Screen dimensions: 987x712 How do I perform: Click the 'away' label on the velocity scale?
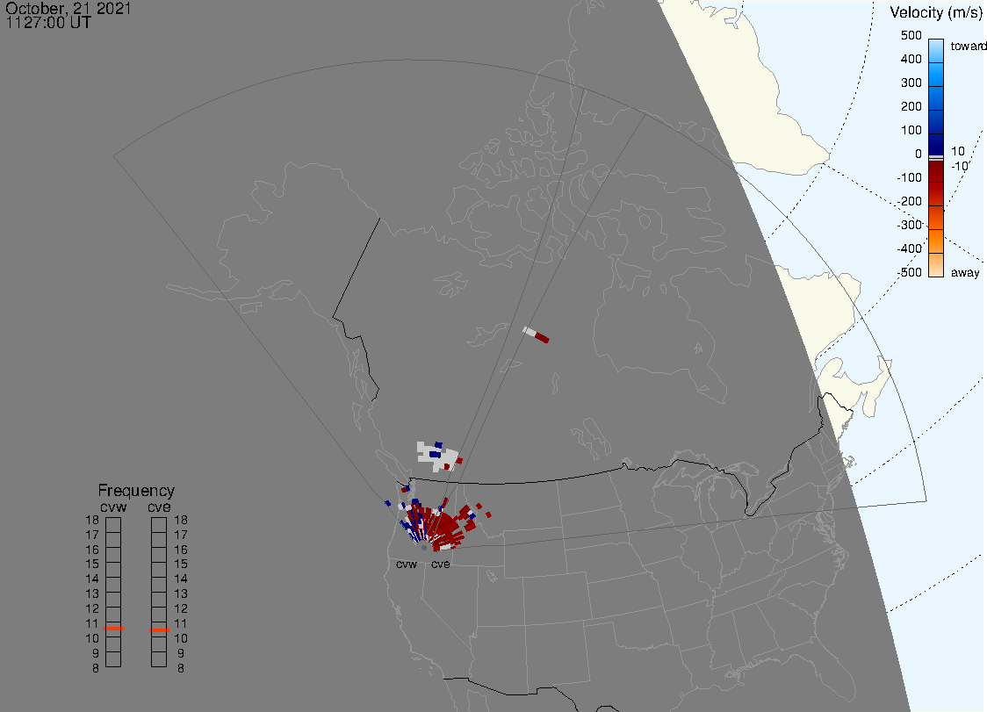965,272
